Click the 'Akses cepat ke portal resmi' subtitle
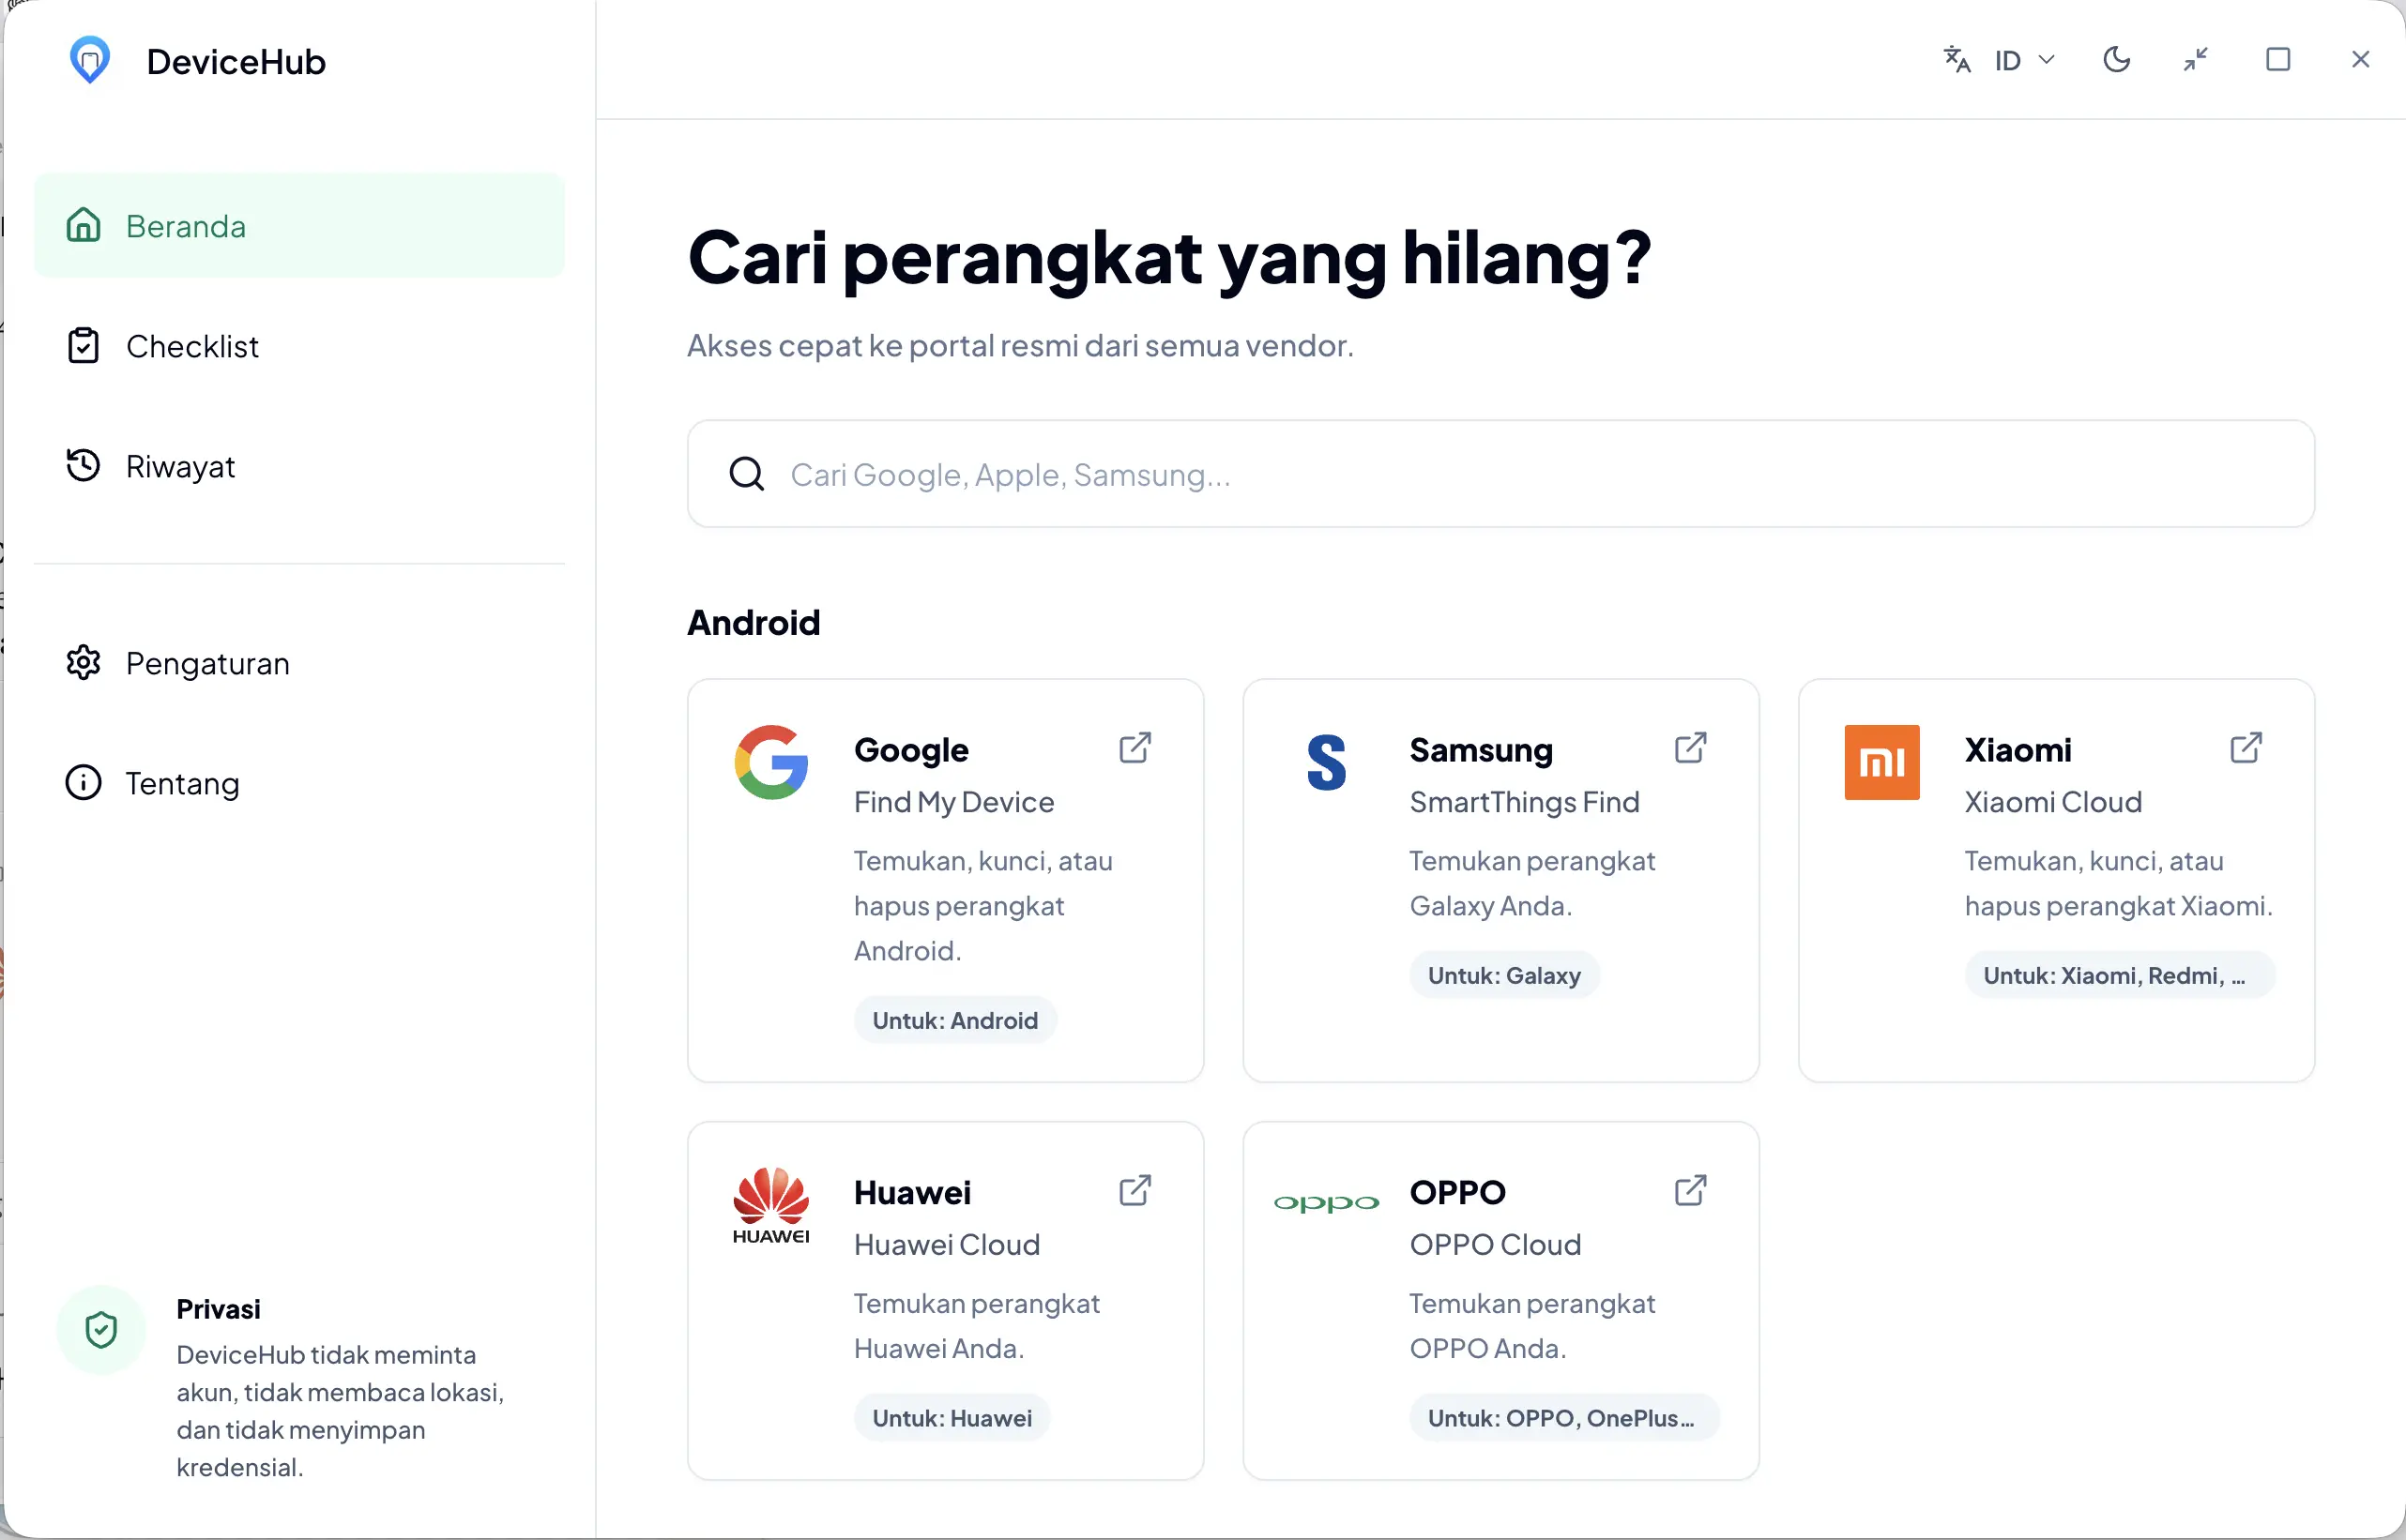The height and width of the screenshot is (1540, 2406). [1020, 346]
